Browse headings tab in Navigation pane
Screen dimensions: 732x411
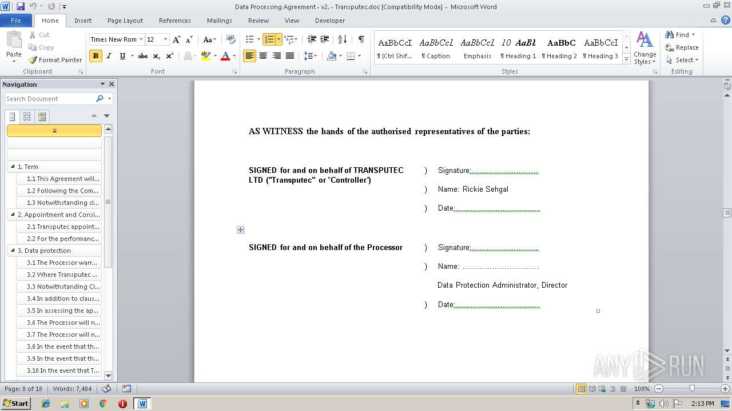click(x=13, y=116)
